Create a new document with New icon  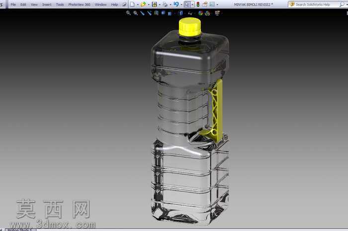point(132,4)
